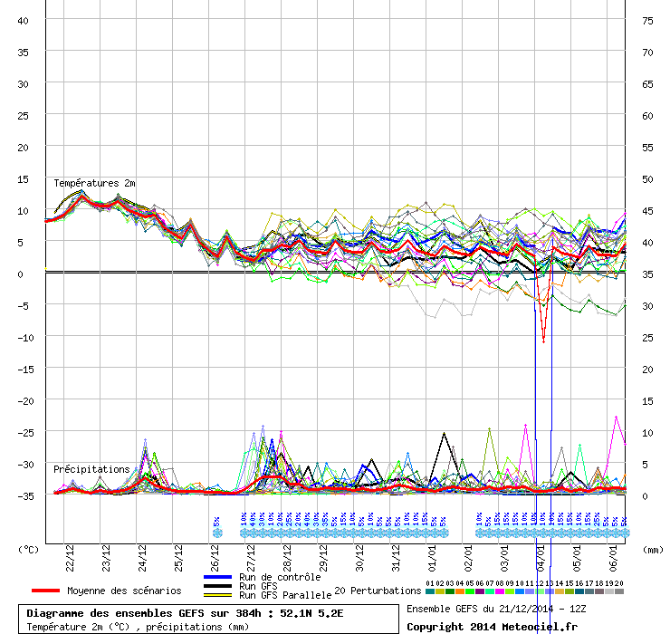The height and width of the screenshot is (634, 670).
Task: Click the 26/12 date label
Action: [x=215, y=558]
